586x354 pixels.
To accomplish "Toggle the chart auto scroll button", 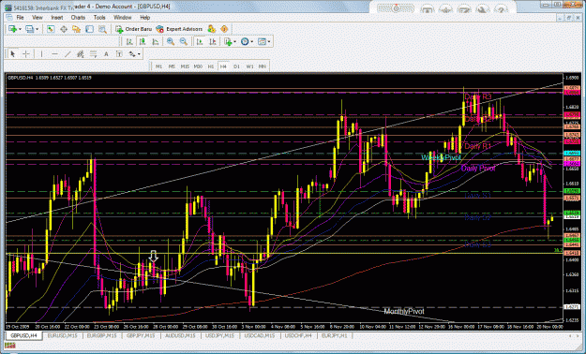I will pyautogui.click(x=200, y=42).
